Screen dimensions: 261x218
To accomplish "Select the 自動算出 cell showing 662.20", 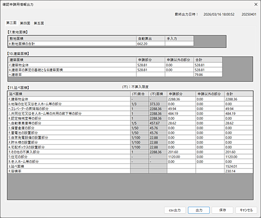I will 151,44.
